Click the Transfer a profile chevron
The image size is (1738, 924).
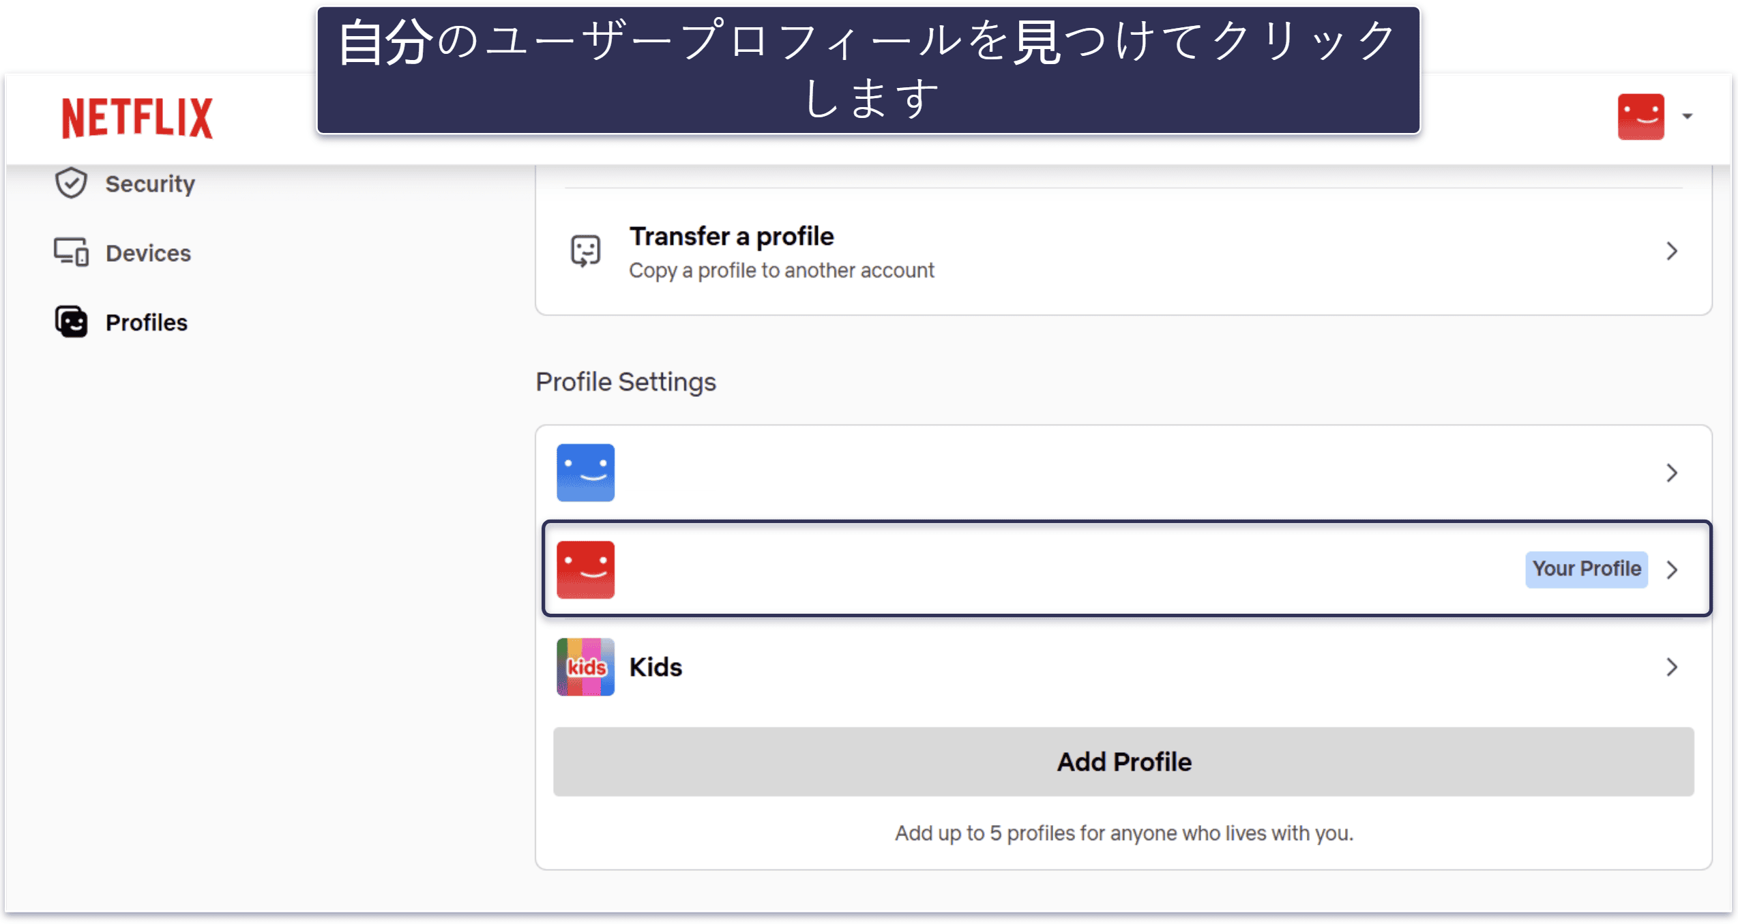(x=1672, y=251)
